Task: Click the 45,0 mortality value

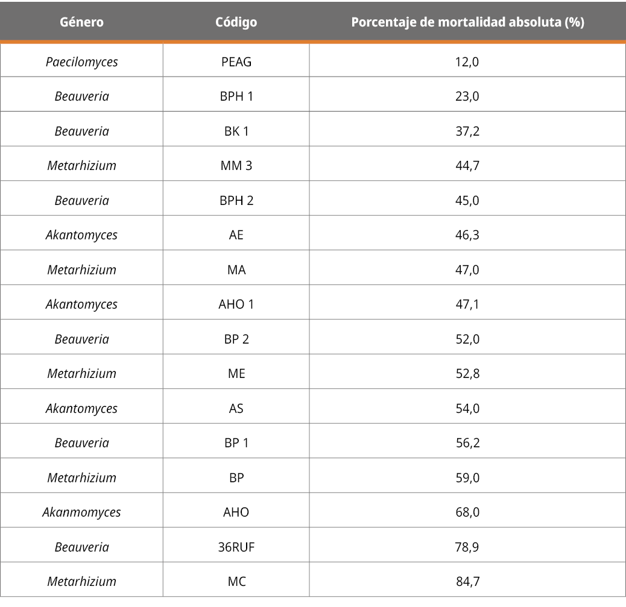Action: [467, 200]
